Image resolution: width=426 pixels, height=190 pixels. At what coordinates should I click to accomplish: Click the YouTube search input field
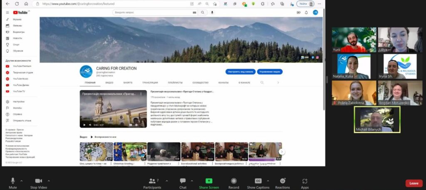click(152, 12)
